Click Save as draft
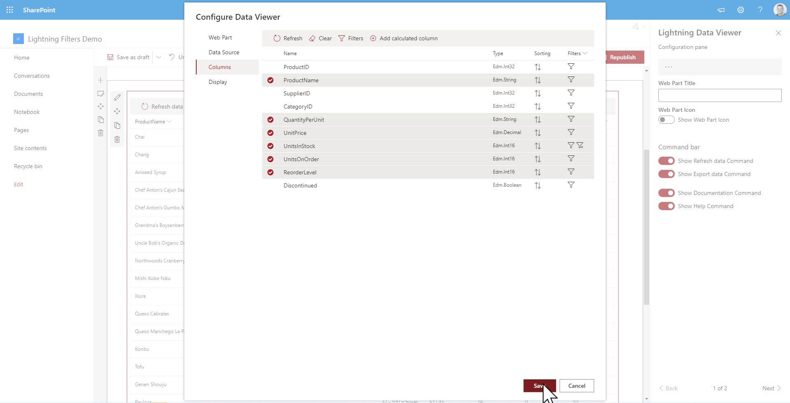Image resolution: width=790 pixels, height=403 pixels. pos(128,57)
